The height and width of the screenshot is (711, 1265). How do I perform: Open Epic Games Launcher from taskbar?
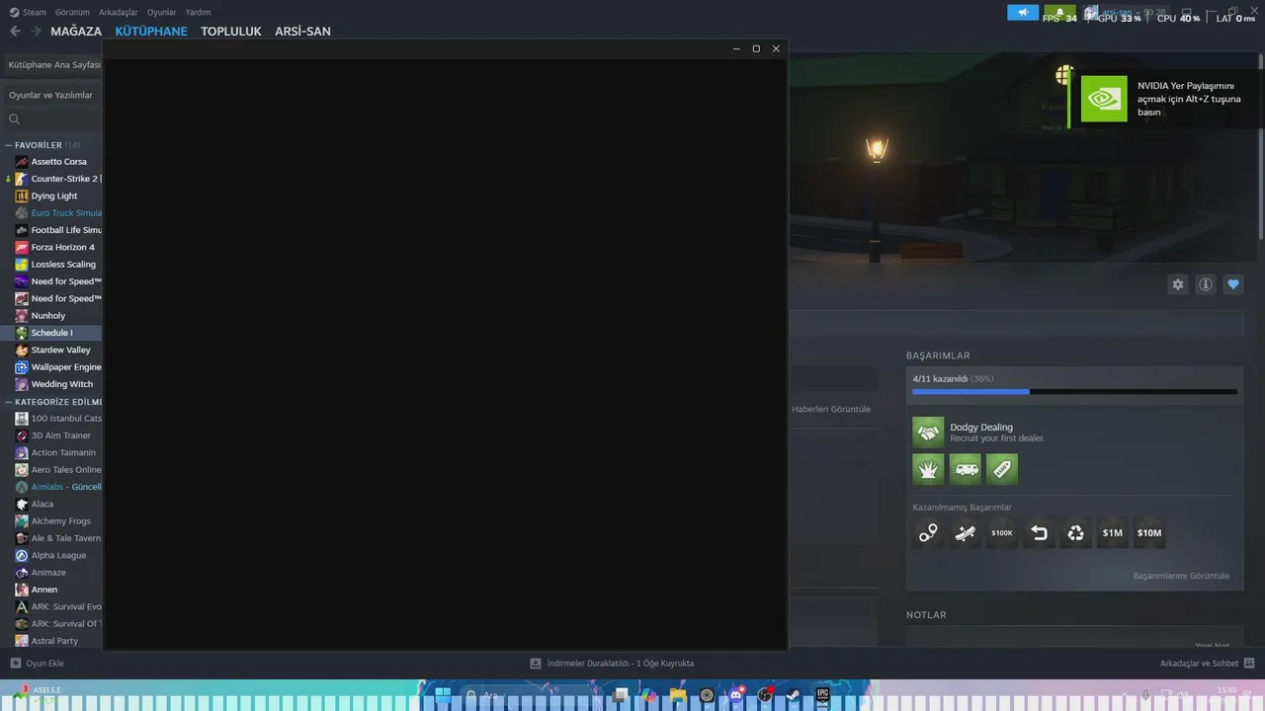click(x=822, y=695)
